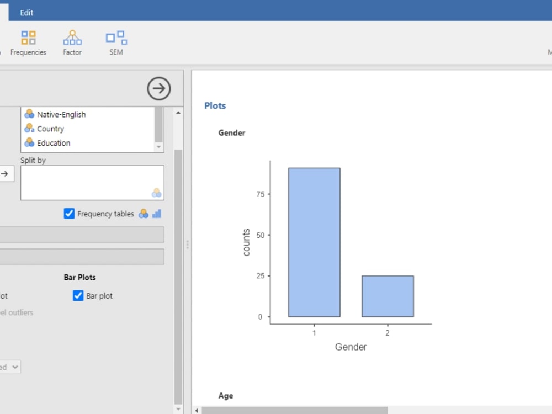Open the Frequencies analysis menu
The image size is (552, 414).
[x=28, y=43]
